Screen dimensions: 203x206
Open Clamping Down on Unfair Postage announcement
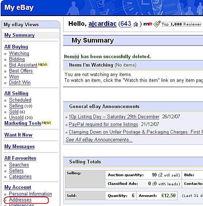tap(136, 132)
